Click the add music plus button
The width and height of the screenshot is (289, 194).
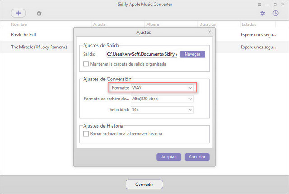pos(18,13)
